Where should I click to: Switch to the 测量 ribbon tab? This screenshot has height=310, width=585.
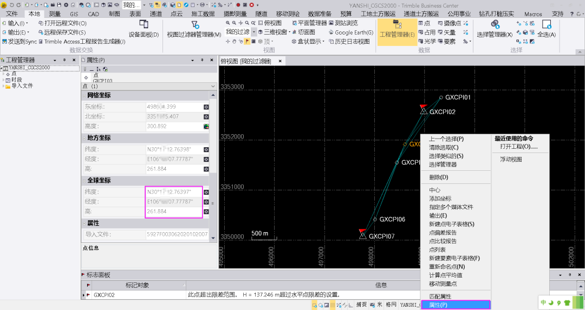click(x=55, y=14)
